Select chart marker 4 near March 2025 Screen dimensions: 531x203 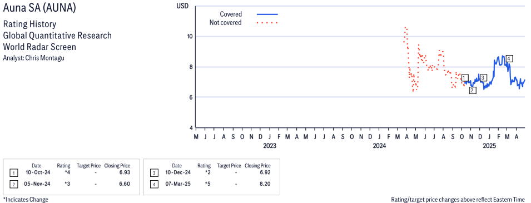[x=509, y=58]
